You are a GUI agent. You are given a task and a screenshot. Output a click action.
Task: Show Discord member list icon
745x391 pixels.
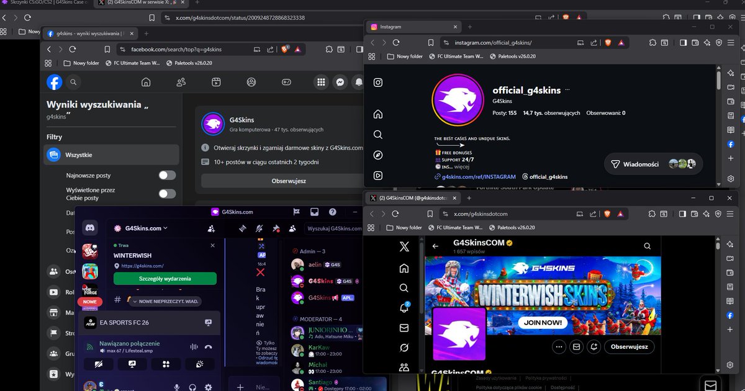292,228
